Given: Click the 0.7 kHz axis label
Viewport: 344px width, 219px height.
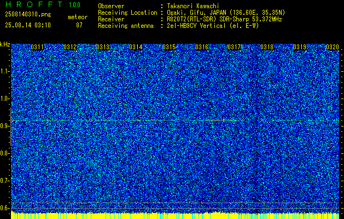Looking at the screenshot, I should (5, 181).
